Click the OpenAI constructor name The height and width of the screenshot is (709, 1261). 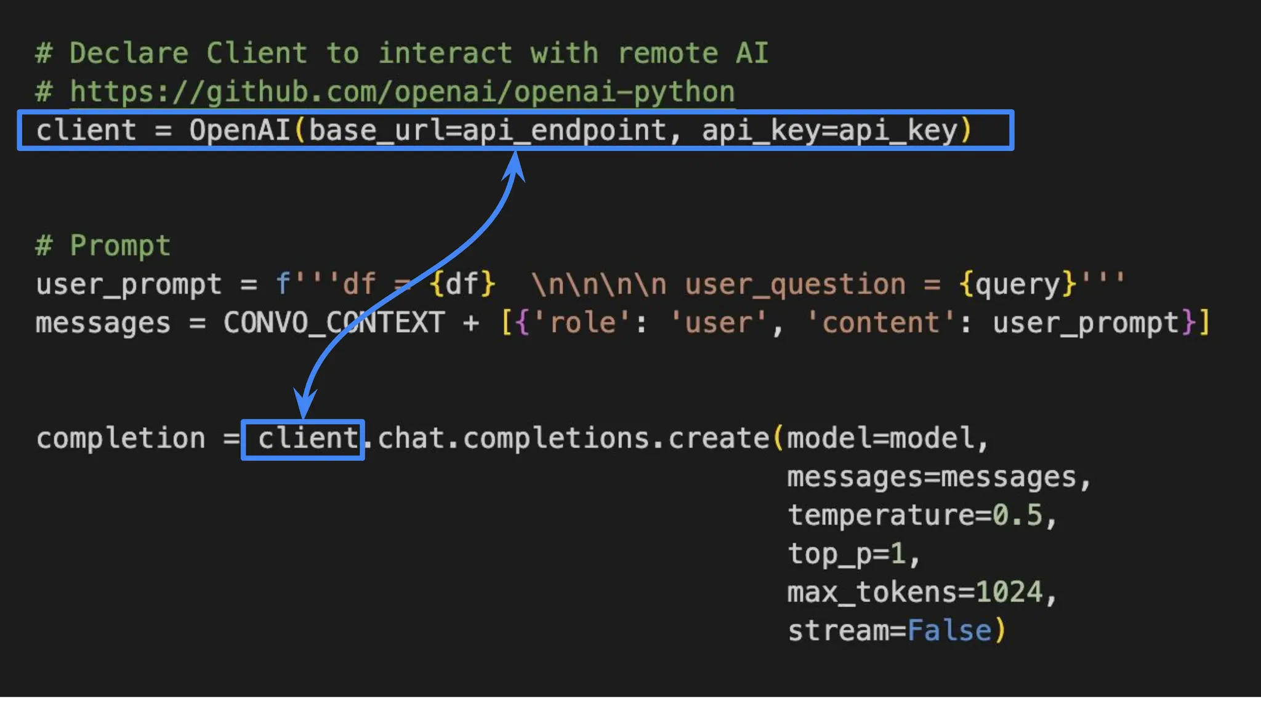click(x=240, y=130)
